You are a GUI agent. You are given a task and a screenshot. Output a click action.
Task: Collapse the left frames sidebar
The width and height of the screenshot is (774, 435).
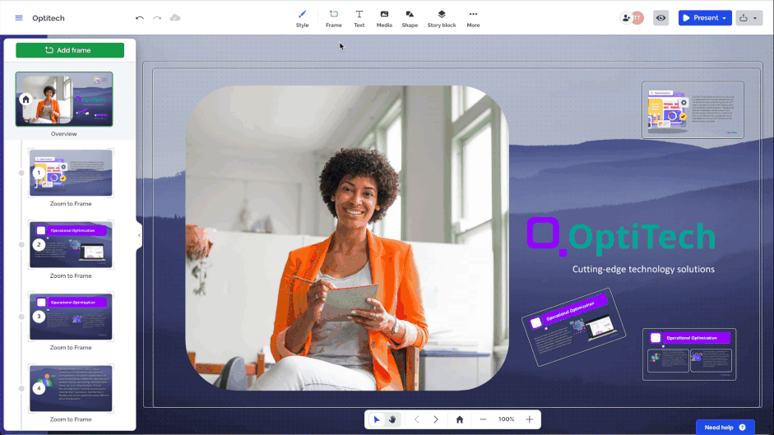(x=139, y=235)
